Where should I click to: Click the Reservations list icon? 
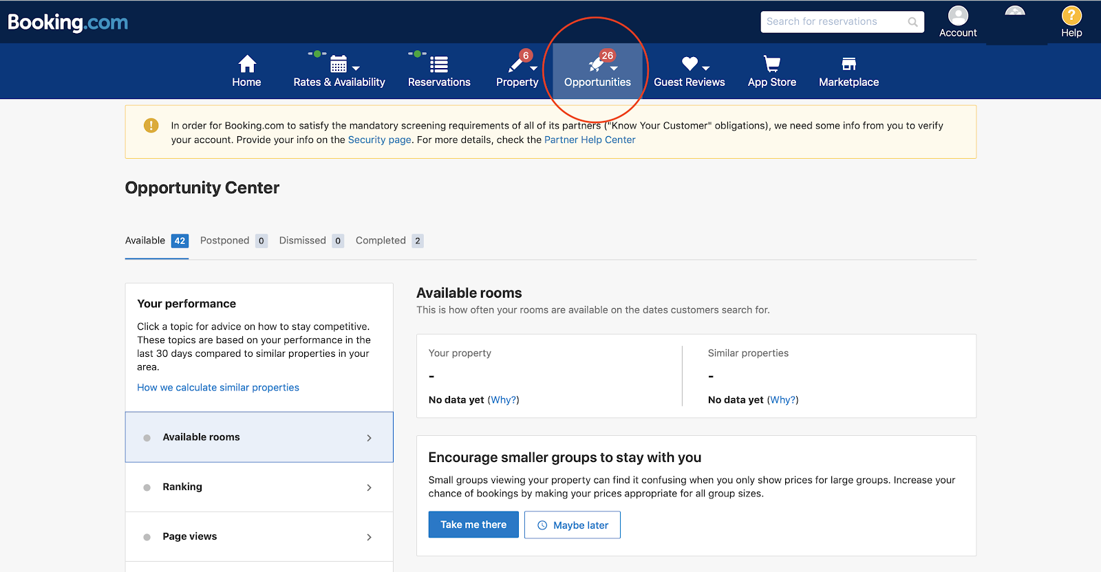(x=439, y=65)
